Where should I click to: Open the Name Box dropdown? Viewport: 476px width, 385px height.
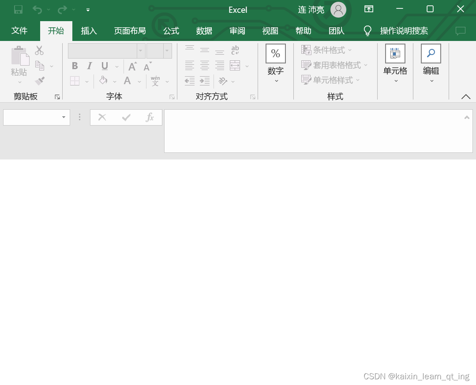63,117
